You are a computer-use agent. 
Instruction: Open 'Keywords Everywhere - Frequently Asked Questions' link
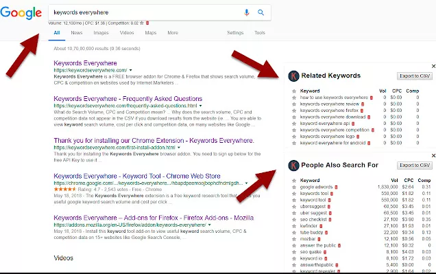[128, 99]
